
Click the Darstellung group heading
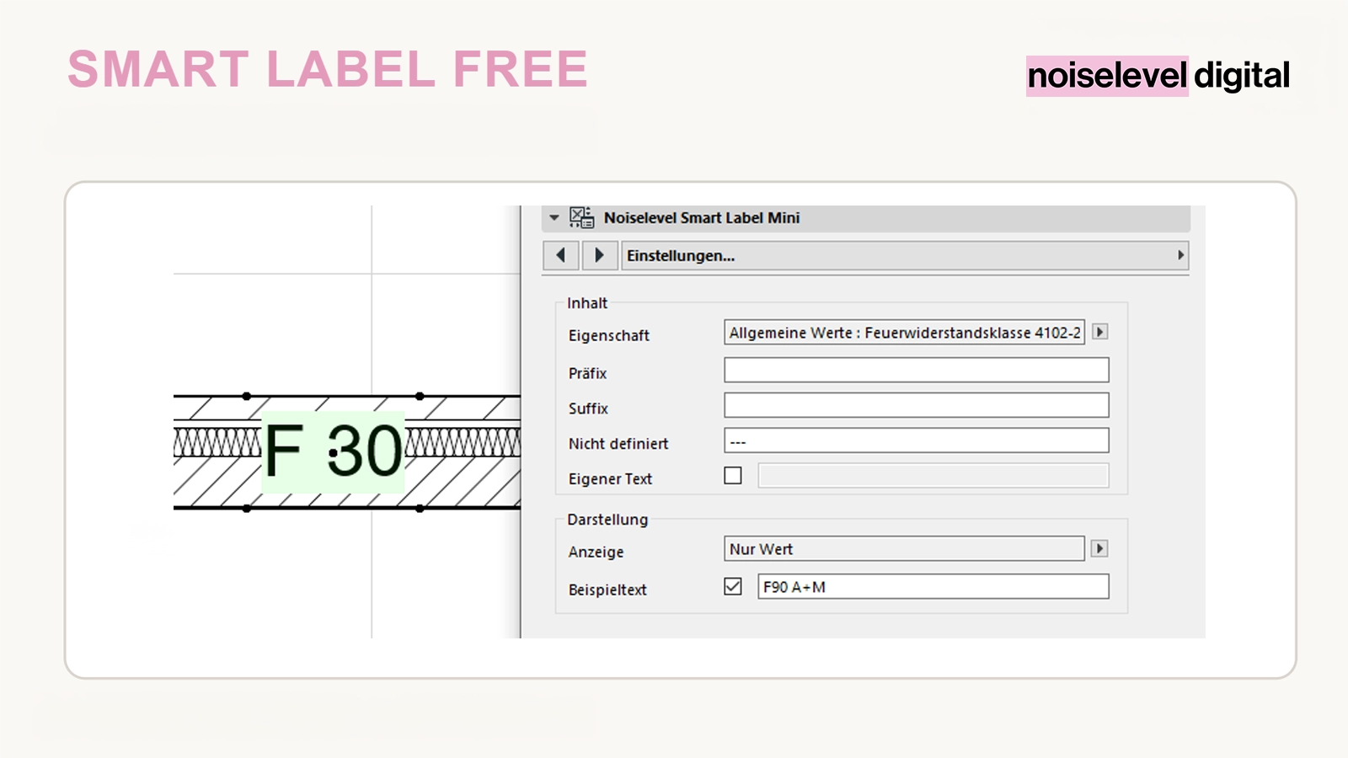pyautogui.click(x=607, y=520)
